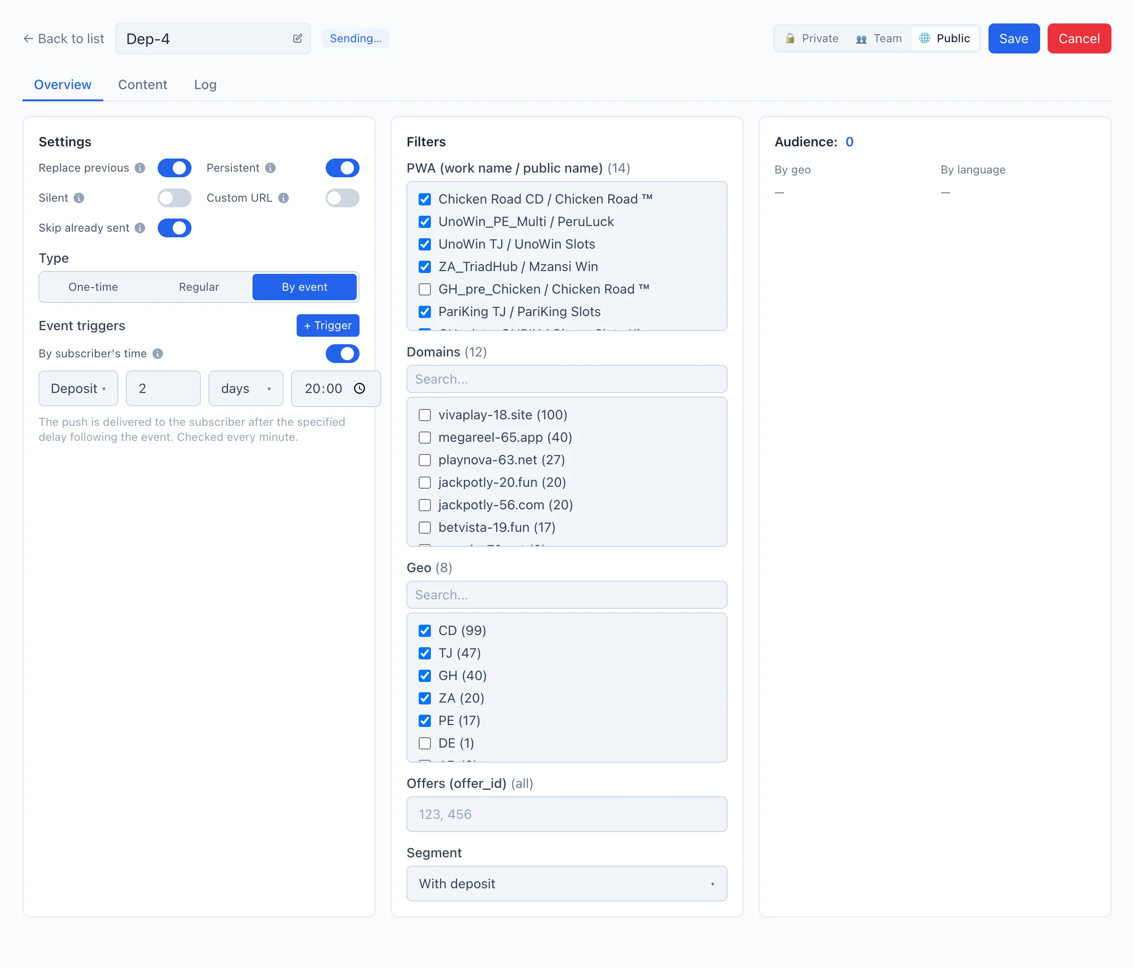Check the jackpotly-56.com domain

tap(425, 505)
